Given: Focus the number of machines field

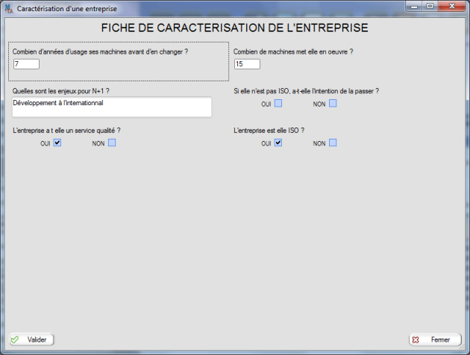Looking at the screenshot, I should tap(246, 64).
